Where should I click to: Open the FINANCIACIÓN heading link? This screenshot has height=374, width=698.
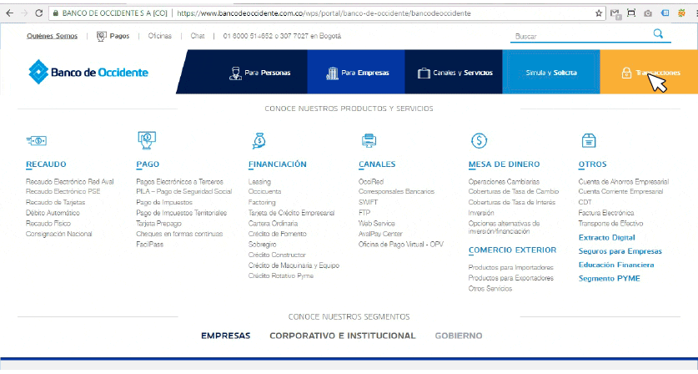point(278,164)
